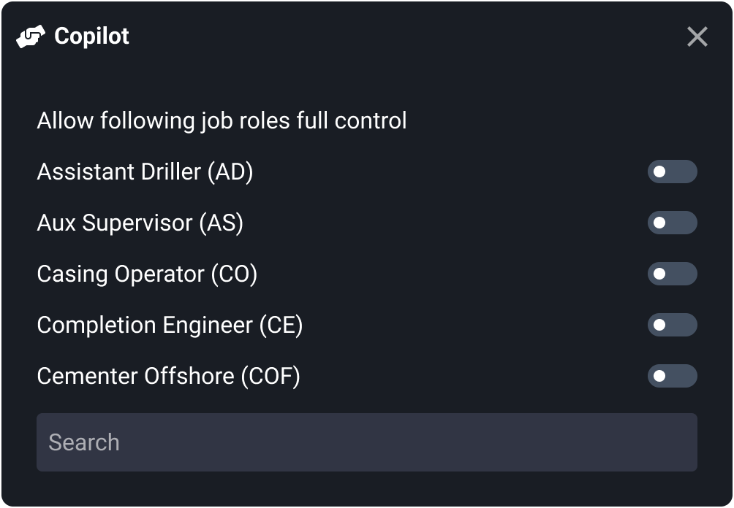Click the Copilot dialog title
Viewport: 734px width, 508px height.
point(91,36)
